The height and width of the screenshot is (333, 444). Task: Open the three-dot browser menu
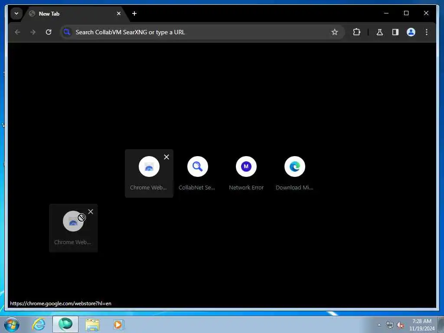coord(427,32)
